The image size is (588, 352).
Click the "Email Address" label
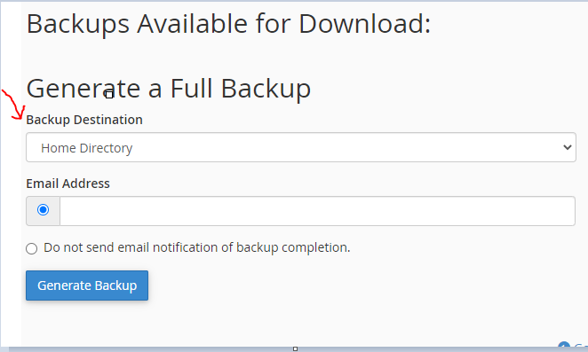(68, 184)
